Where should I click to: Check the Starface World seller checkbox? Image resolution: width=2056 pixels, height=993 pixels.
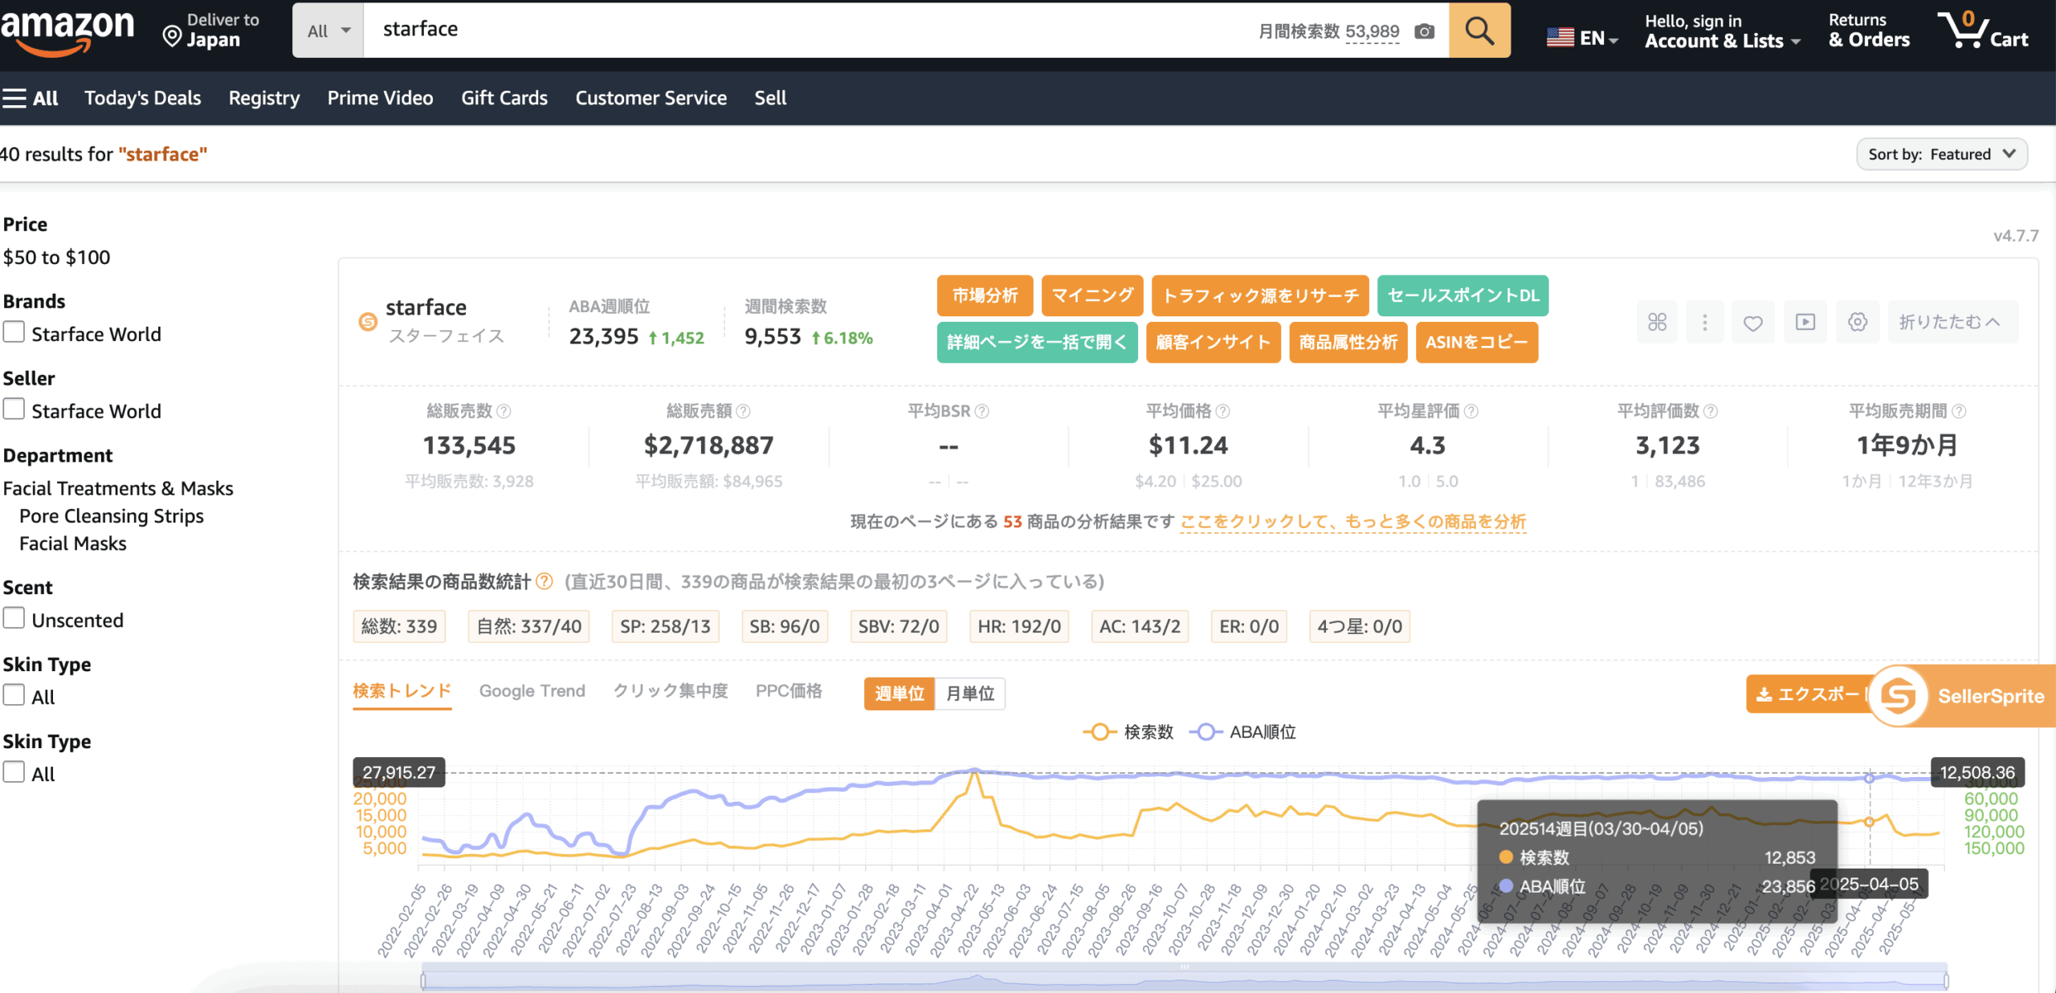pyautogui.click(x=14, y=409)
